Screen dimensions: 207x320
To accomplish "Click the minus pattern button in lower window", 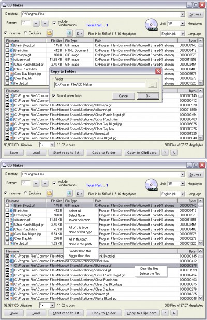I will pos(45,183).
